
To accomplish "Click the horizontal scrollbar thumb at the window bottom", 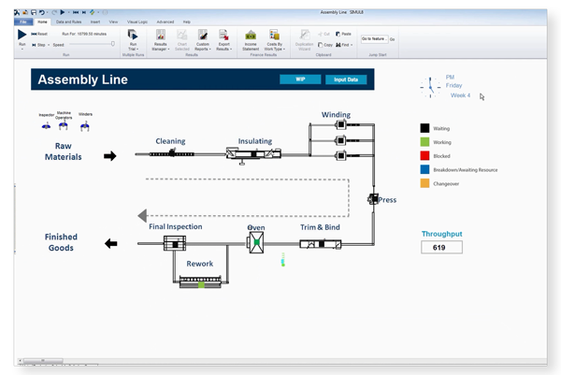I will pyautogui.click(x=43, y=361).
